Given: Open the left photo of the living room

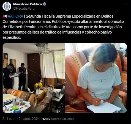Looking at the screenshot, I should coord(34,78).
